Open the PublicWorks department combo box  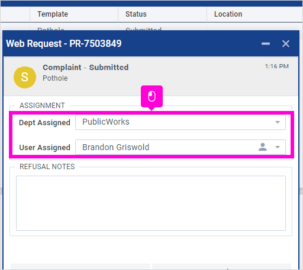[x=180, y=122]
